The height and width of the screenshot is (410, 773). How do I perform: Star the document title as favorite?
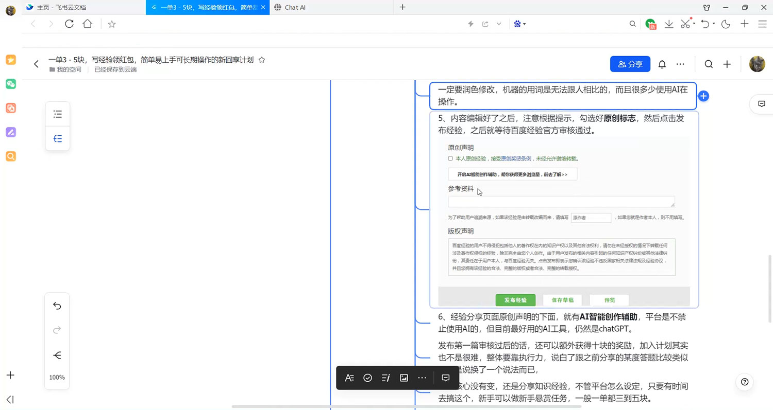pyautogui.click(x=261, y=60)
